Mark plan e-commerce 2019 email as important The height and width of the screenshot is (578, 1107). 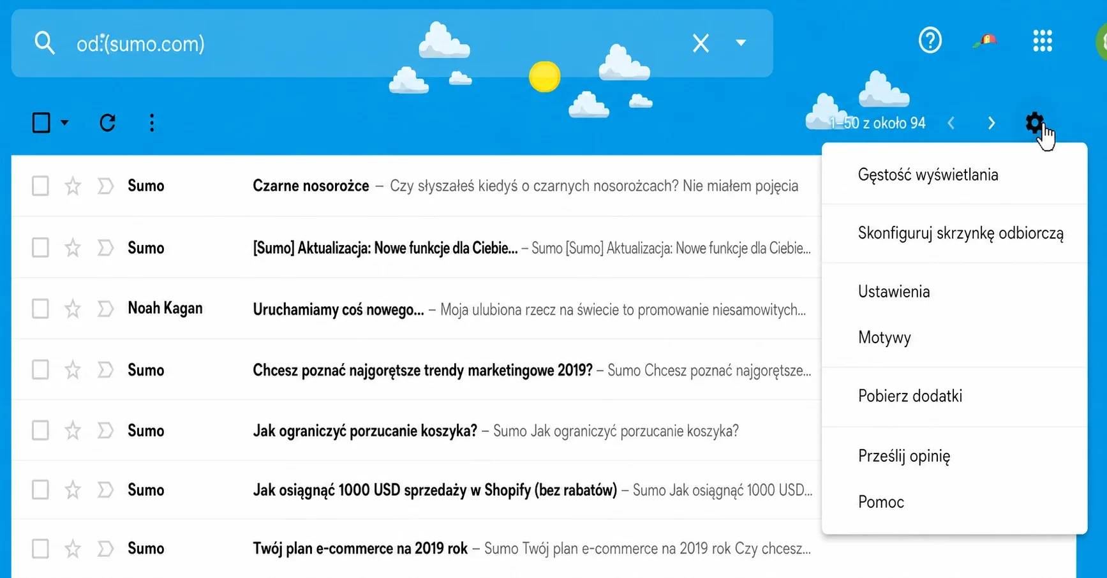(105, 549)
